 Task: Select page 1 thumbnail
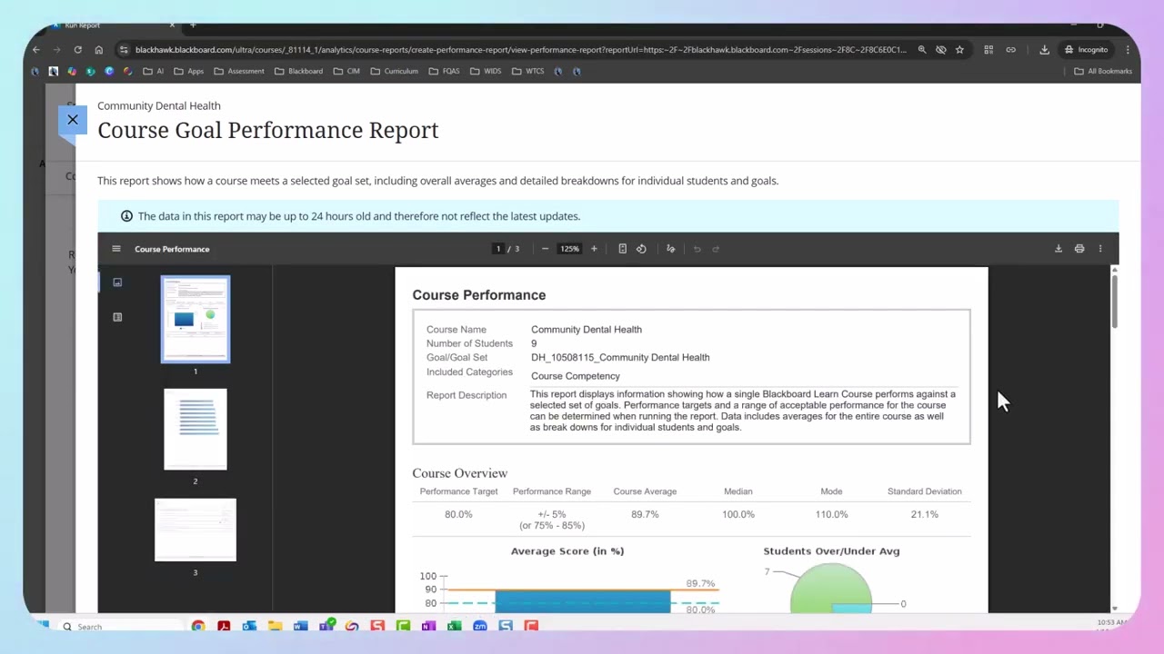196,320
